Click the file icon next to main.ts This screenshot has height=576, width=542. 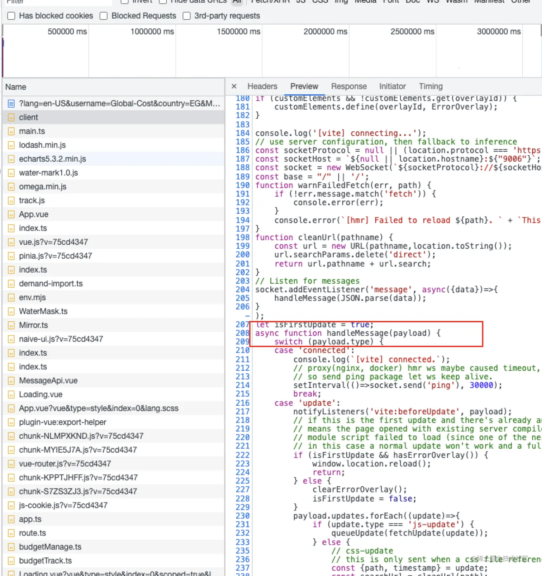11,131
